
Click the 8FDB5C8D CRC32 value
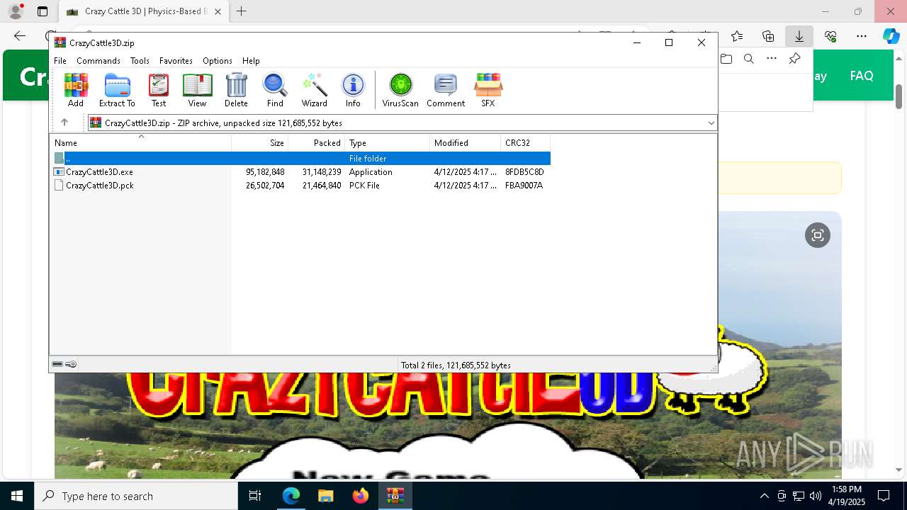click(524, 172)
